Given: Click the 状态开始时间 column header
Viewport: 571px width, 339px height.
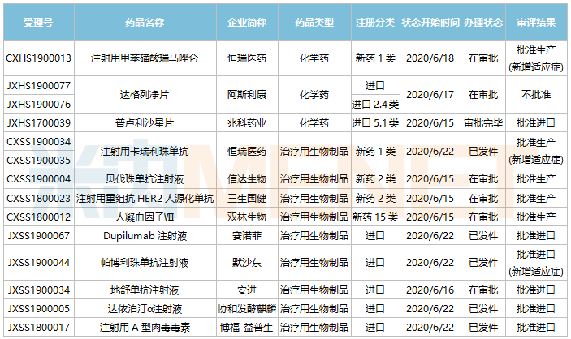Looking at the screenshot, I should coord(430,22).
